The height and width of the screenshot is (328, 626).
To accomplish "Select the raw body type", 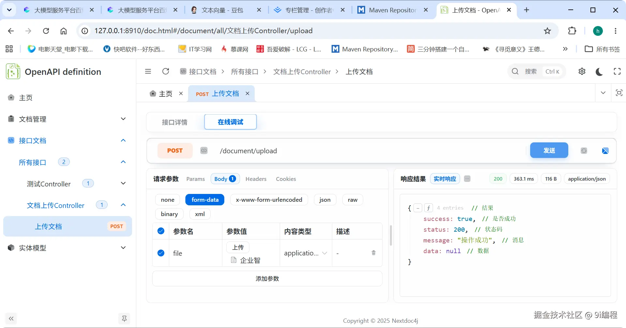I will 352,199.
